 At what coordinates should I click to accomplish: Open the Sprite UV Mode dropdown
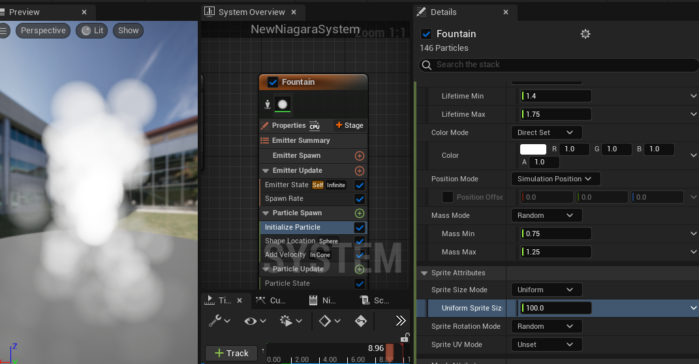(x=546, y=344)
